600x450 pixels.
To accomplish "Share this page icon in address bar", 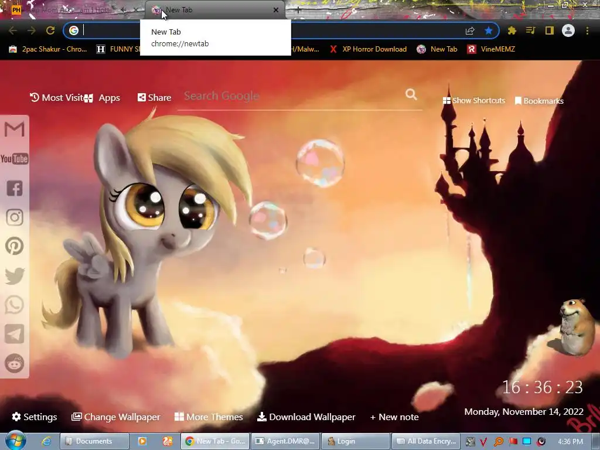I will 470,30.
